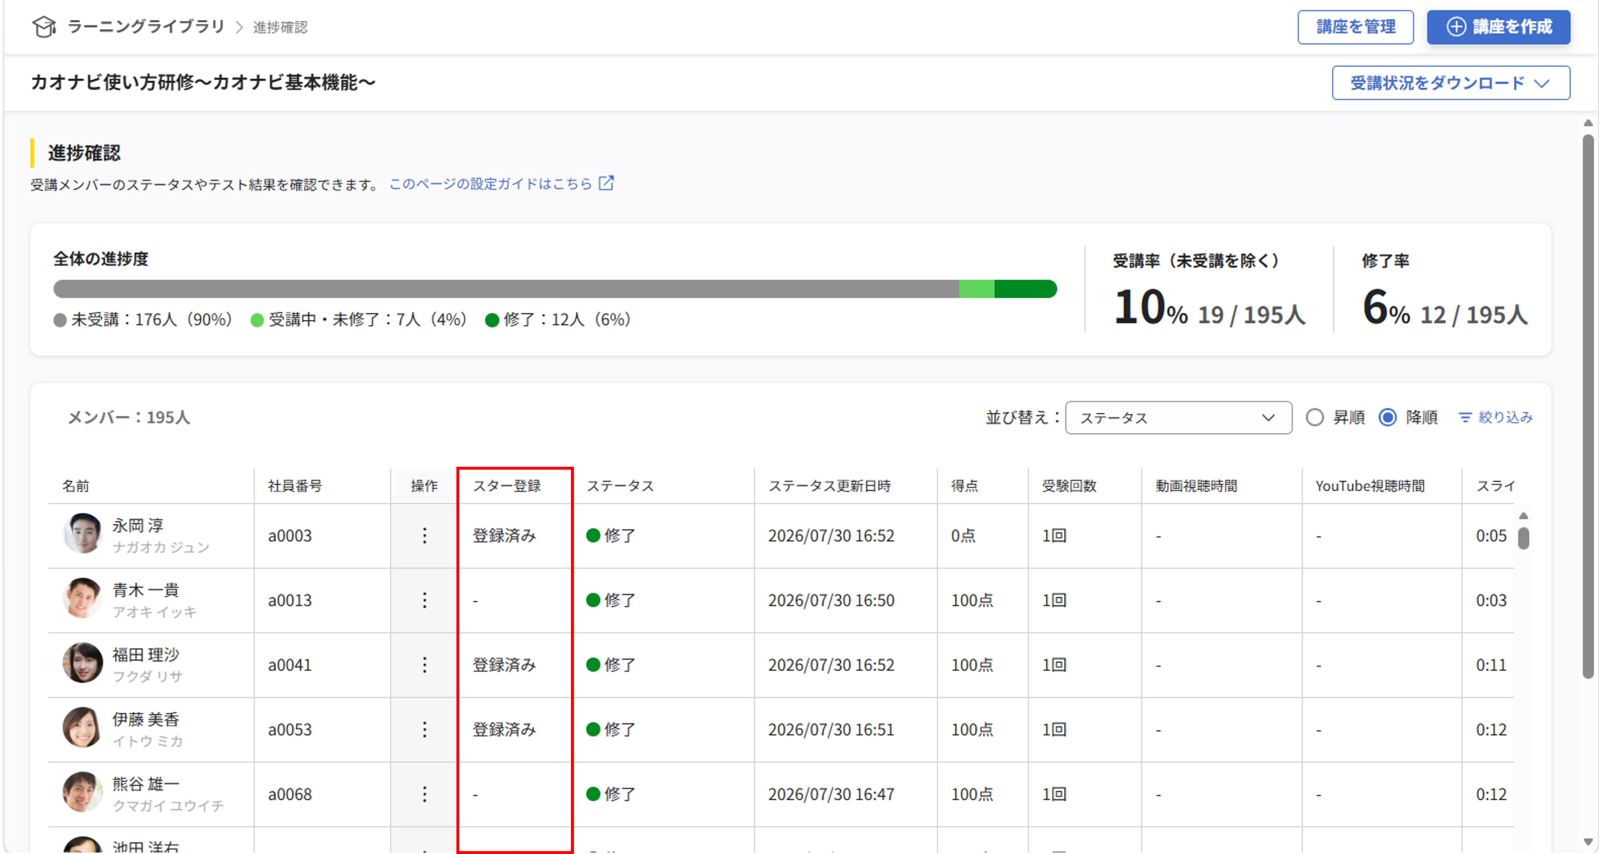Open the 並び替え sort dropdown showing ステータス
Viewport: 1599px width, 854px height.
point(1179,418)
